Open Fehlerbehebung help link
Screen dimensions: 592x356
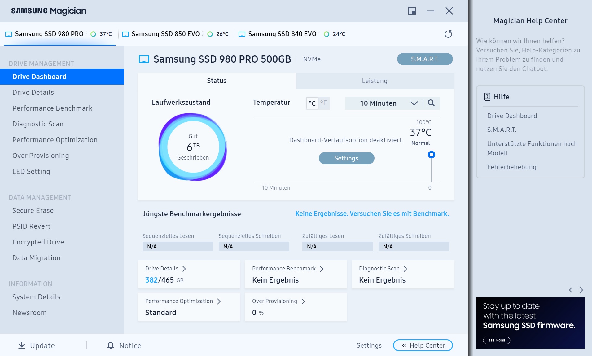click(512, 167)
